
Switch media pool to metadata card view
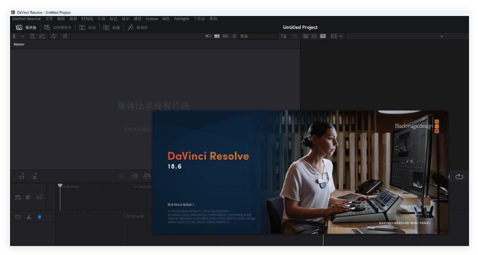(x=208, y=36)
